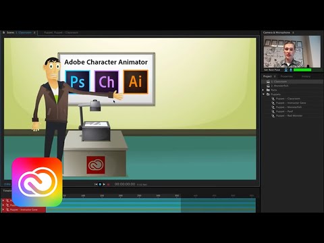Image resolution: width=324 pixels, height=243 pixels.
Task: Open the Scene panel menu icon
Action: coord(34,32)
